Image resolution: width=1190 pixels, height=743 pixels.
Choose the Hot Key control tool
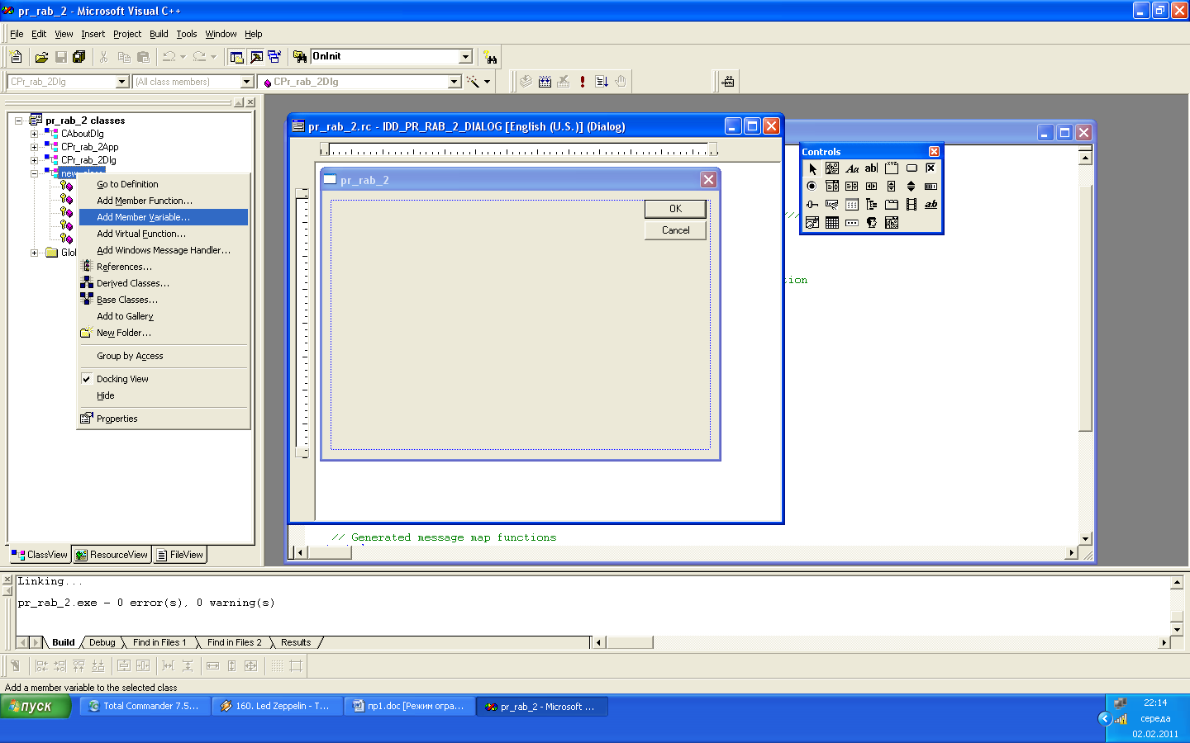coord(832,205)
